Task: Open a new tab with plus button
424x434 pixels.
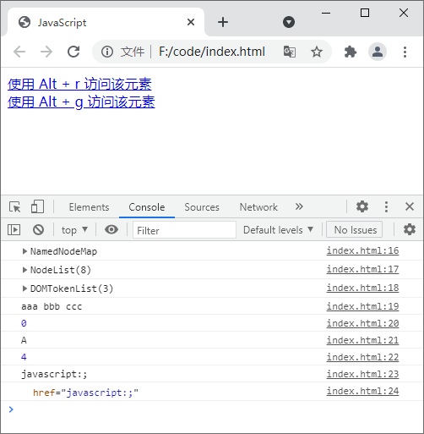Action: point(223,22)
